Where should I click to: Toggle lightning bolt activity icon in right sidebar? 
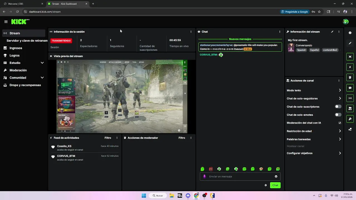350,67
